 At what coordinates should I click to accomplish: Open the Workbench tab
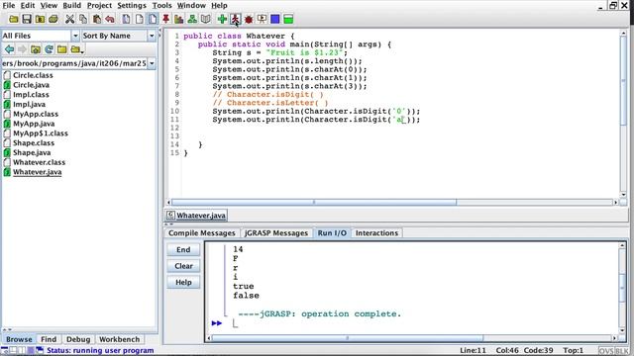click(119, 339)
